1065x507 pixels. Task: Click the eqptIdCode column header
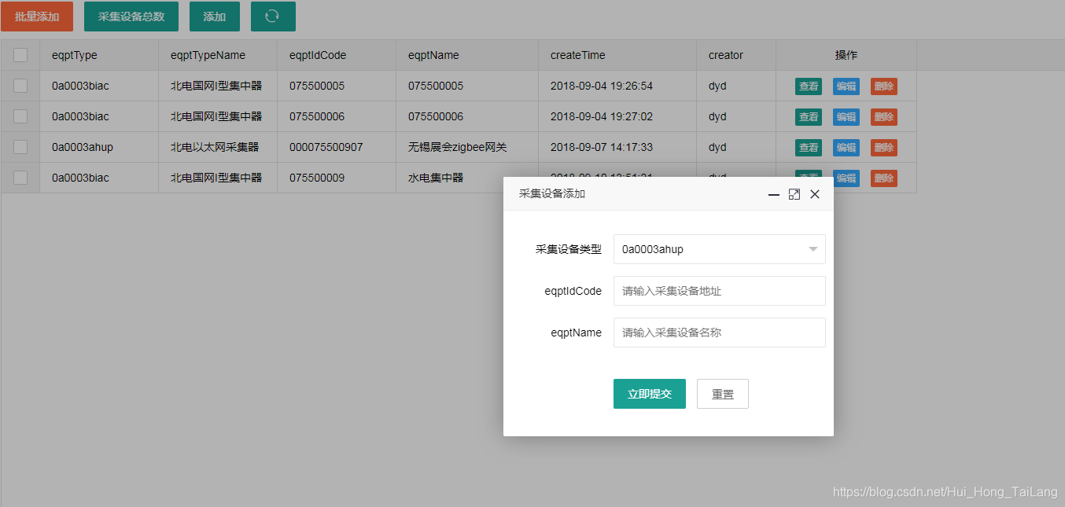pyautogui.click(x=337, y=55)
